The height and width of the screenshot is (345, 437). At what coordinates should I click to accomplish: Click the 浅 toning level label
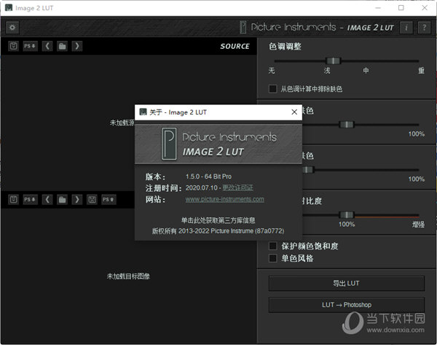tap(327, 70)
